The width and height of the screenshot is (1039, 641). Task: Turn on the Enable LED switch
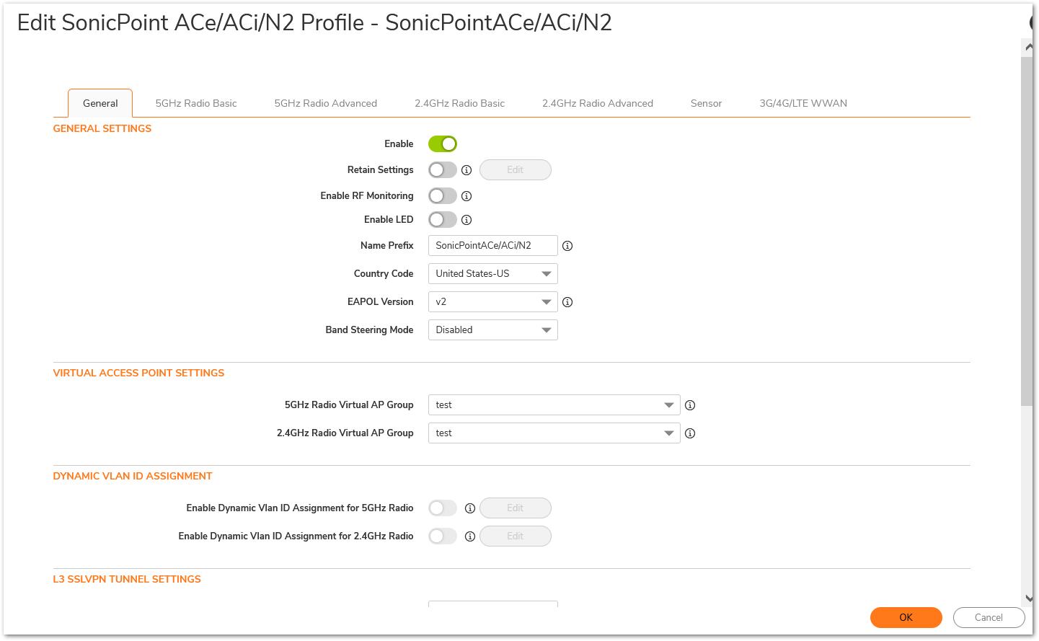tap(443, 220)
